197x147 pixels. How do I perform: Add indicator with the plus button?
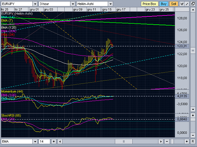coord(54,142)
